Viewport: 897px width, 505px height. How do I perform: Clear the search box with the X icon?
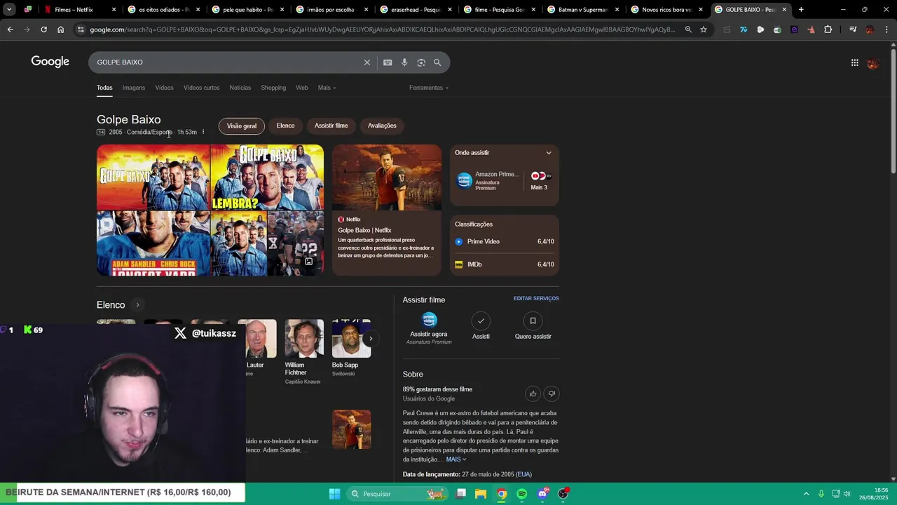[367, 62]
